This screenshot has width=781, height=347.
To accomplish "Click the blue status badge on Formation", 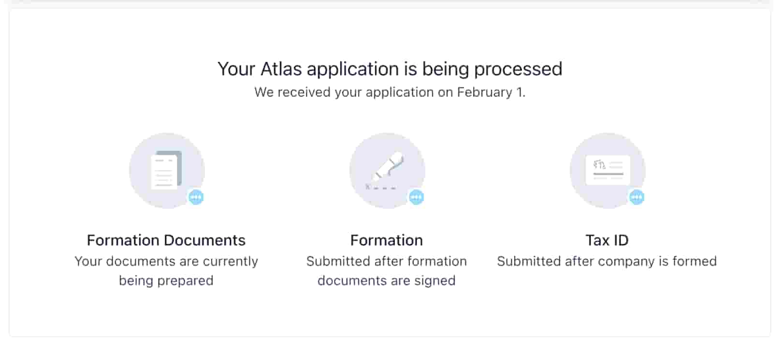I will pos(416,197).
